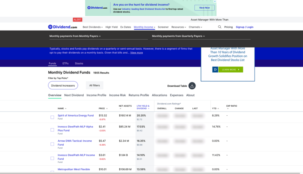The width and height of the screenshot is (303, 174).
Task: Click the Learn More ad button
Action: [231, 70]
